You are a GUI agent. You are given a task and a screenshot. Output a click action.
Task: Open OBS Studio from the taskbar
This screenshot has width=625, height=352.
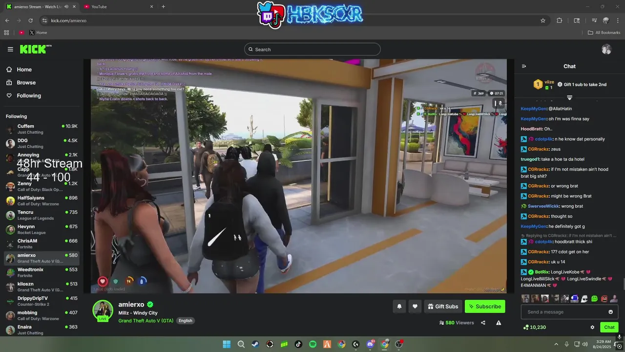399,344
